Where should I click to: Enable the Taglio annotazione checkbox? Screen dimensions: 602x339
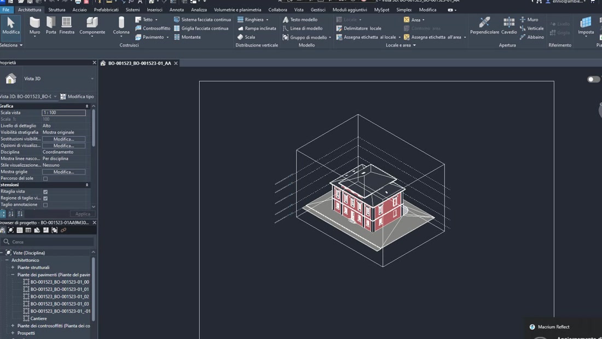click(45, 204)
